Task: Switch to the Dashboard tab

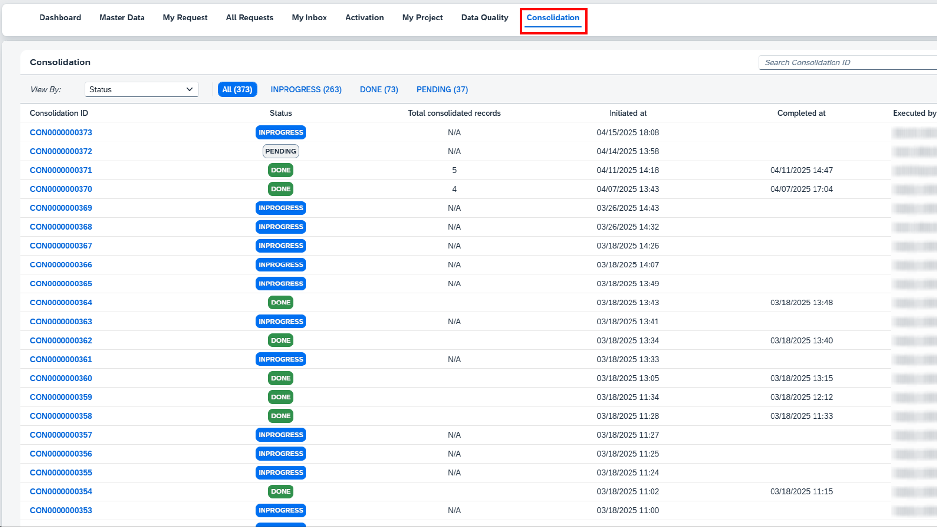Action: point(60,18)
